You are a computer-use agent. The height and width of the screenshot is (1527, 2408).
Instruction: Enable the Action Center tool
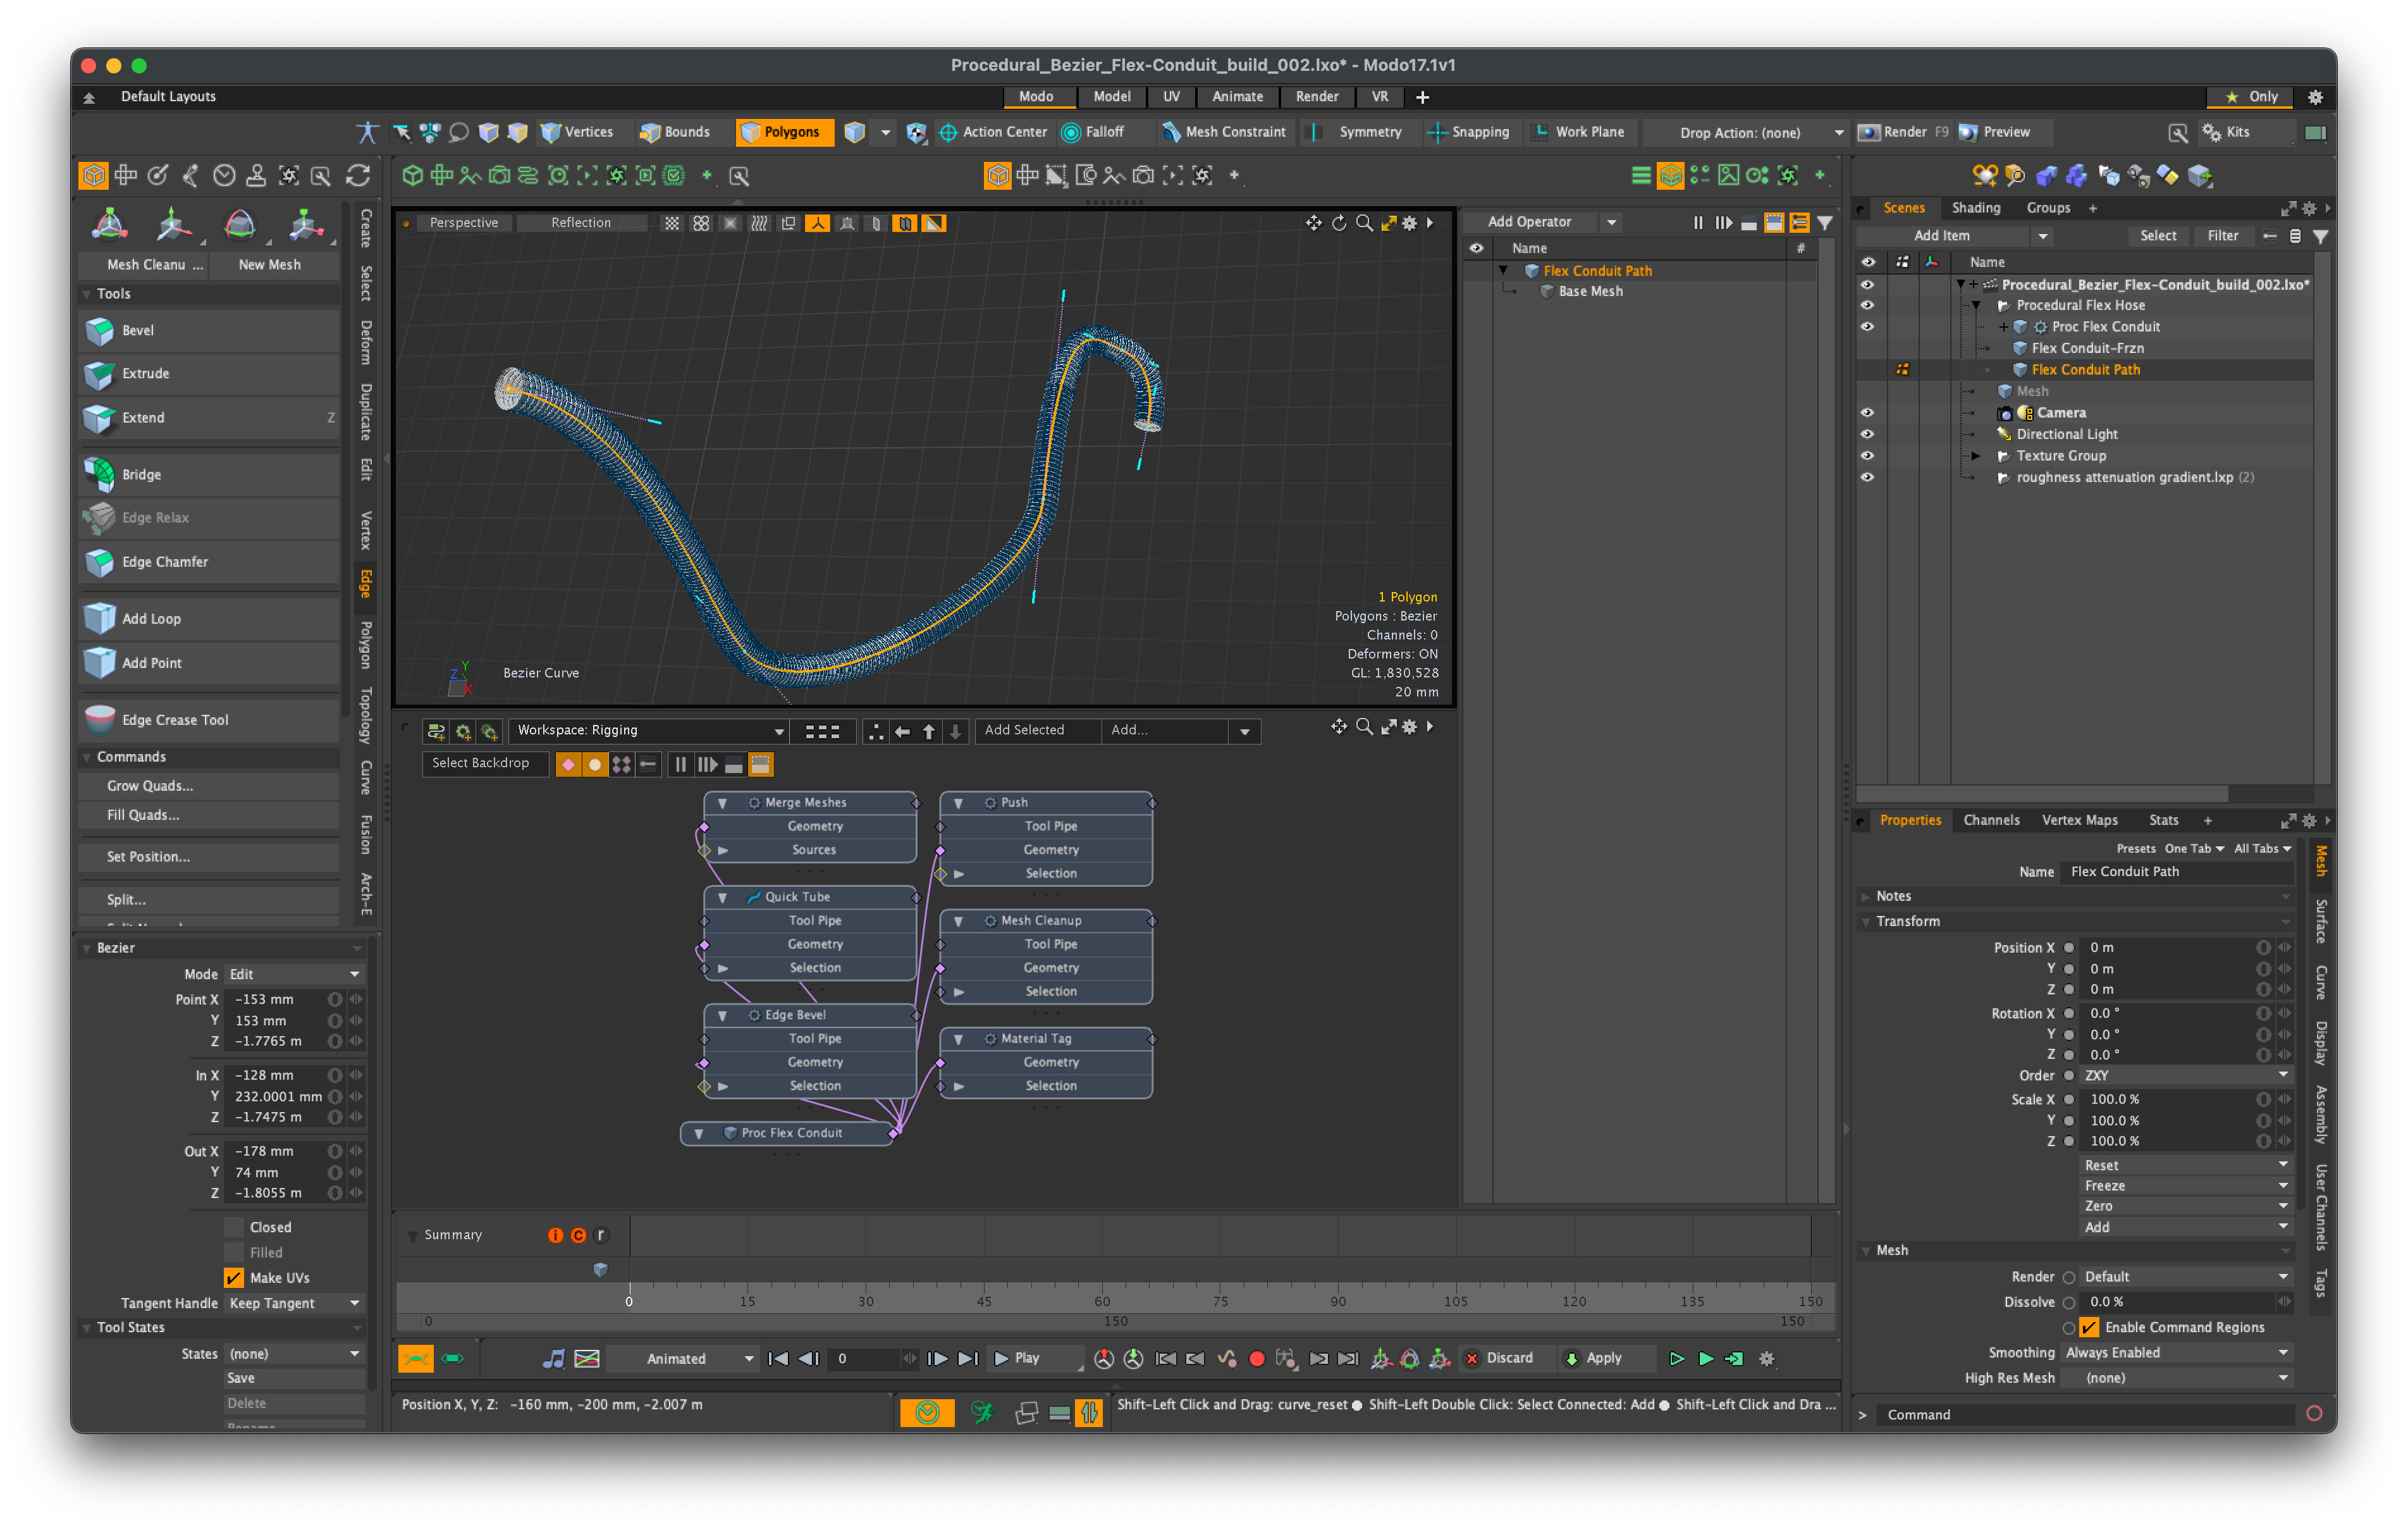993,132
